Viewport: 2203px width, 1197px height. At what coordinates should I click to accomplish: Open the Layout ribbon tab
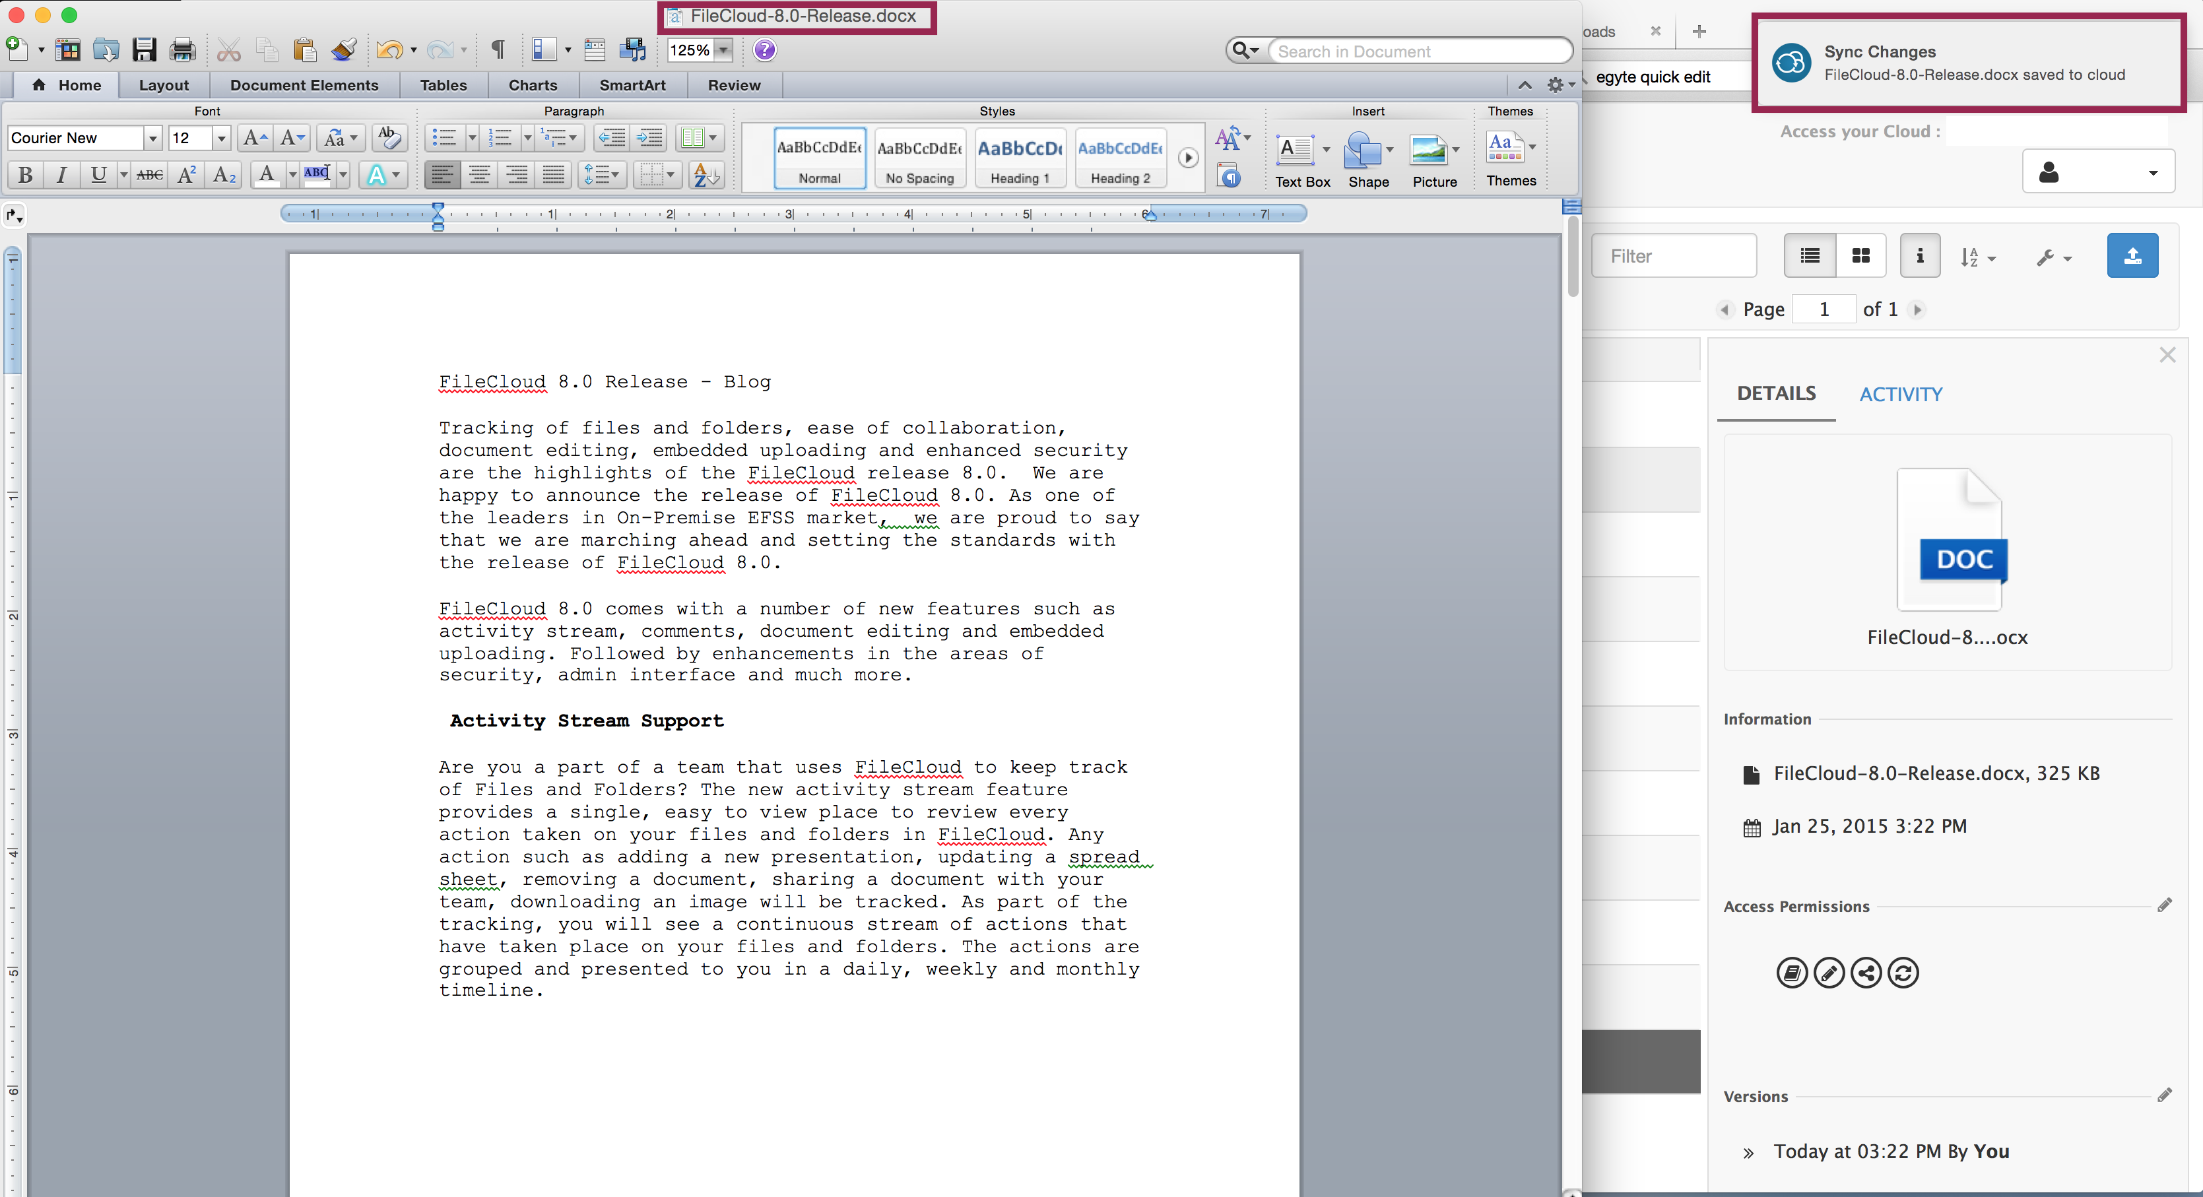[163, 84]
